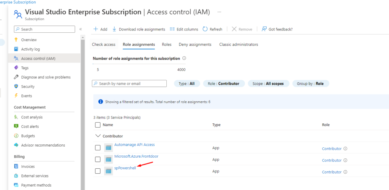Click the Access control people icon in sidebar
The width and height of the screenshot is (389, 190).
coord(16,58)
